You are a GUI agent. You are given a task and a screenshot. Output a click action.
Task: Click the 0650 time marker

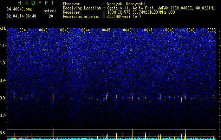pos(212,30)
